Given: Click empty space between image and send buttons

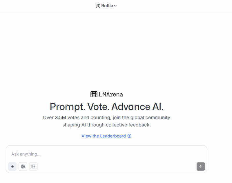Looking at the screenshot, I should pos(117,167).
